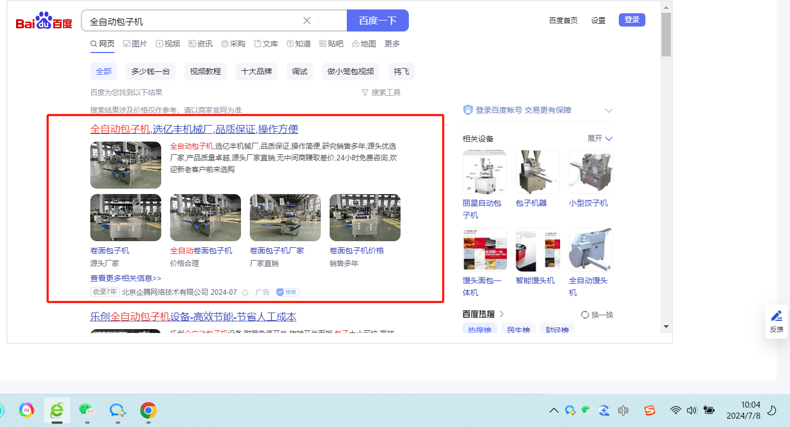
Task: Open the 智能馒头机 product thumbnail
Action: point(538,249)
